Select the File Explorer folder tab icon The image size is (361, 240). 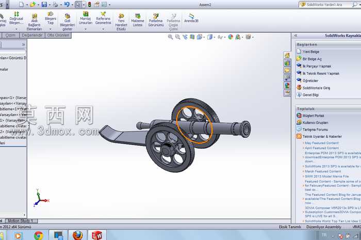tap(287, 70)
